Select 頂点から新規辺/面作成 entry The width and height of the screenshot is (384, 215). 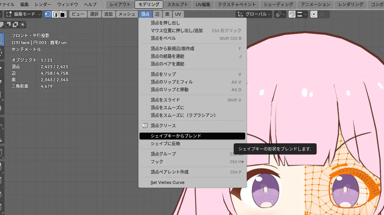click(x=192, y=49)
